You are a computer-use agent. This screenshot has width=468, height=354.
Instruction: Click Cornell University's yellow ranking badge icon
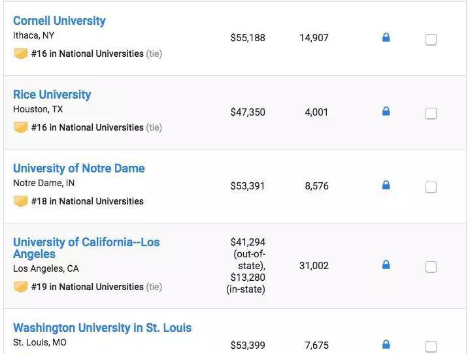tap(21, 54)
